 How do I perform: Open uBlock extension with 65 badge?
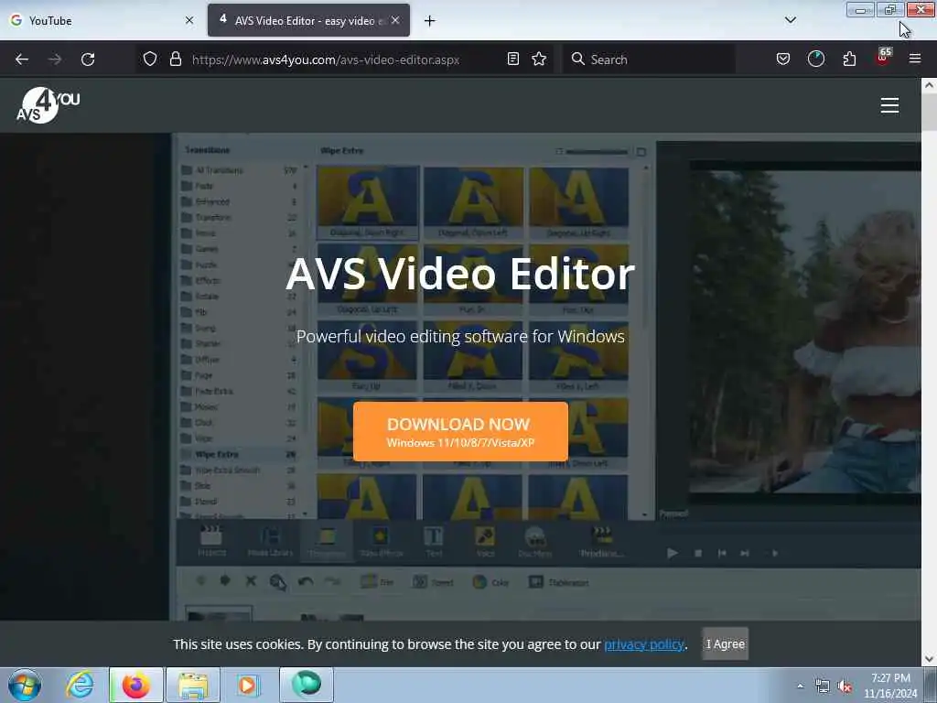[883, 58]
